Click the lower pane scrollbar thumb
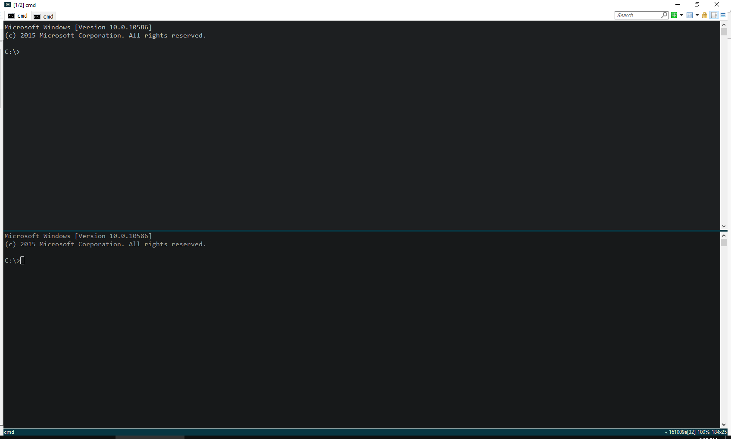This screenshot has width=731, height=439. [724, 243]
